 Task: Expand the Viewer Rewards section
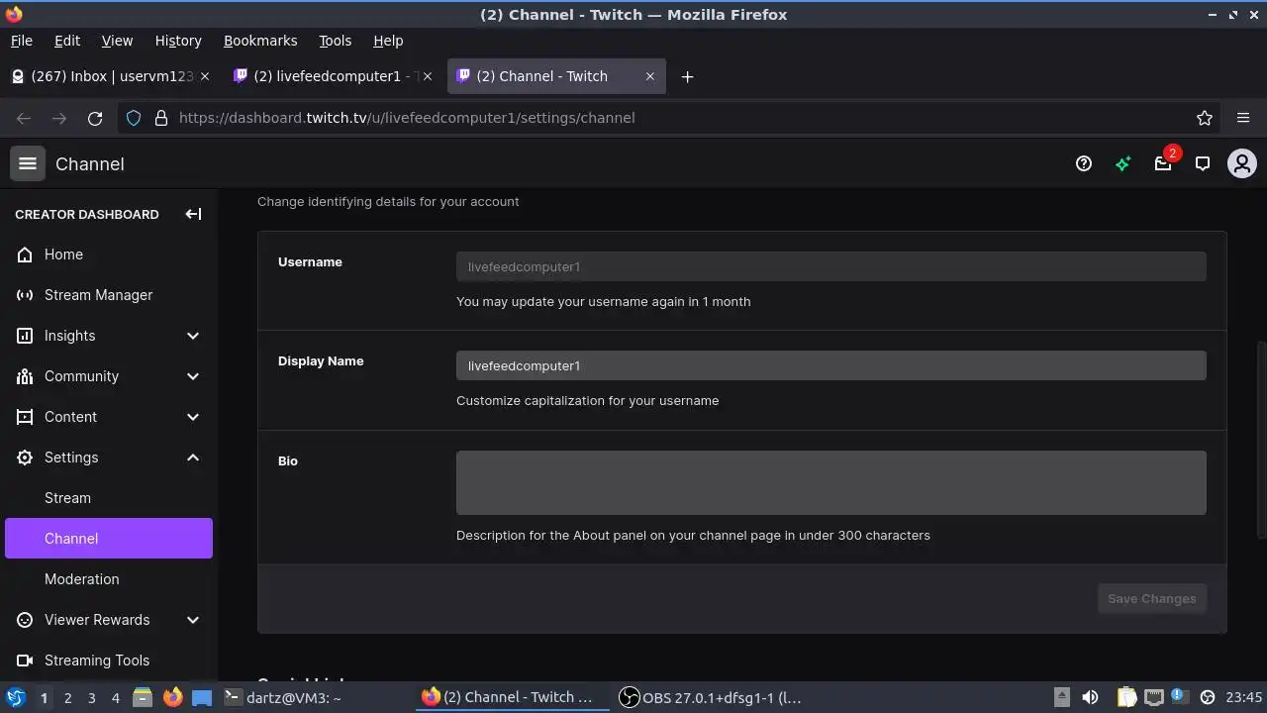109,620
